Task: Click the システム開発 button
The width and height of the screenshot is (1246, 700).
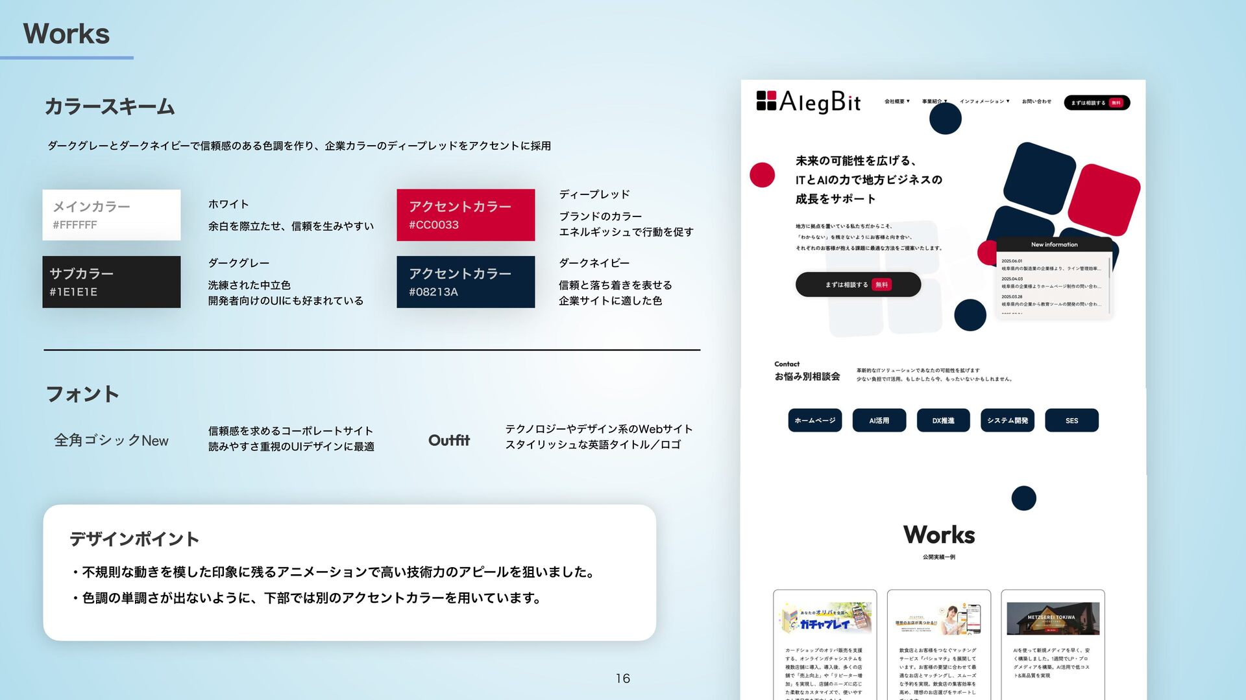Action: (x=1007, y=421)
